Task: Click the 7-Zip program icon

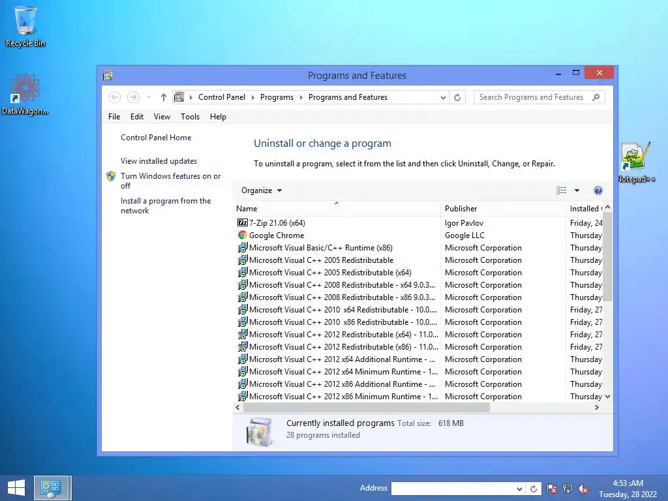Action: pos(243,223)
